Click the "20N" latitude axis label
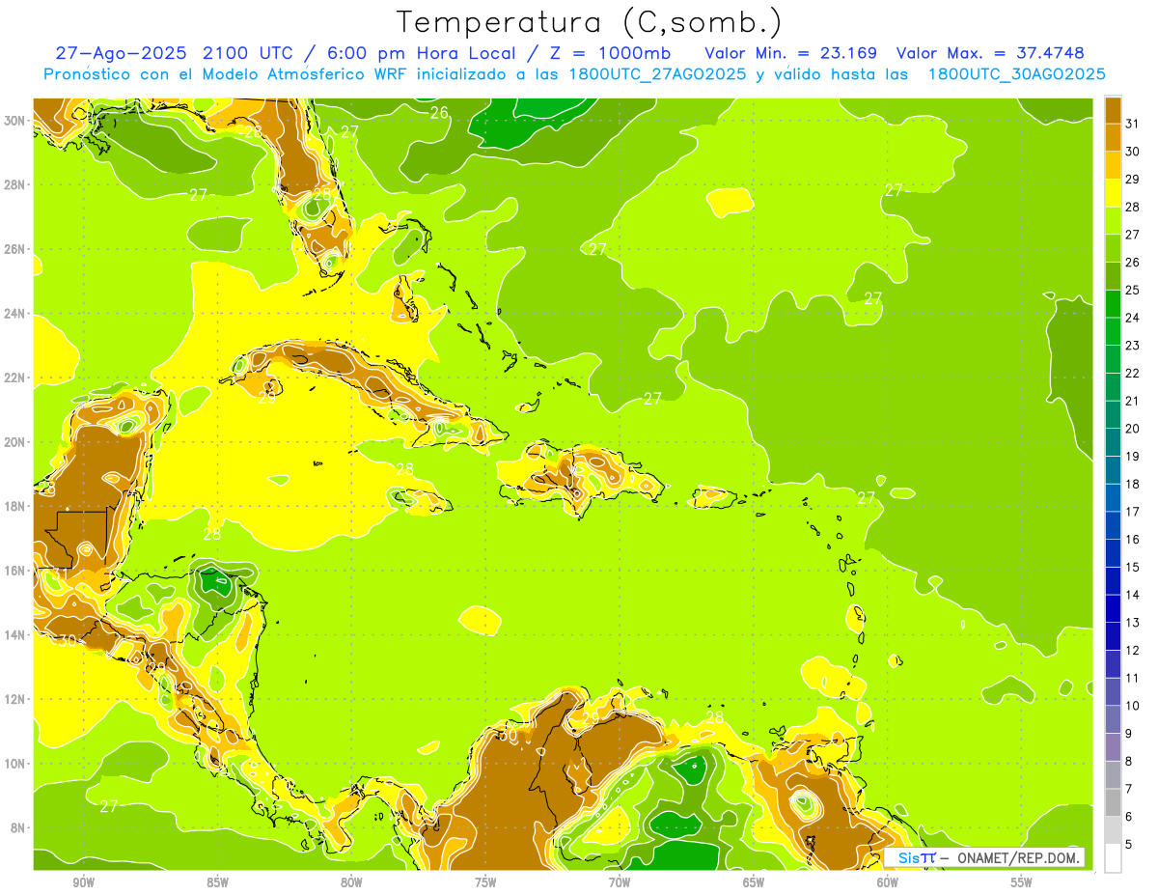The height and width of the screenshot is (895, 1158). [15, 442]
